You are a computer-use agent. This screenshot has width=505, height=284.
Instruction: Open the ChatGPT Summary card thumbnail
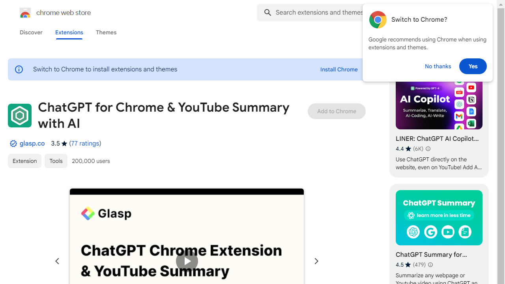[439, 218]
